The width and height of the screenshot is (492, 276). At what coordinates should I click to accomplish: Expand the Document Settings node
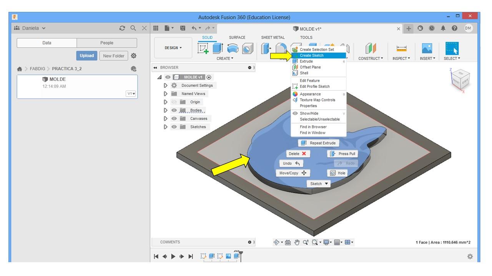click(166, 85)
